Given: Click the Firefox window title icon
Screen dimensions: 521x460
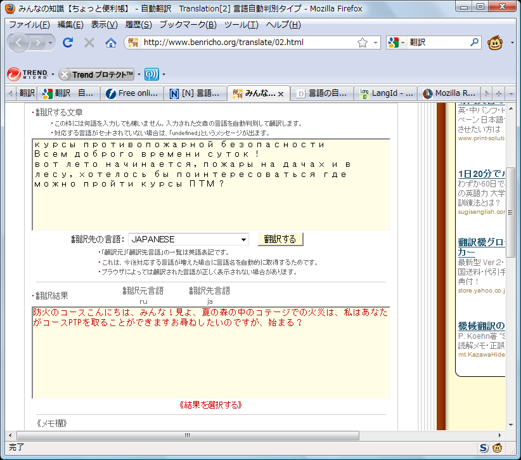Looking at the screenshot, I should tap(10, 9).
